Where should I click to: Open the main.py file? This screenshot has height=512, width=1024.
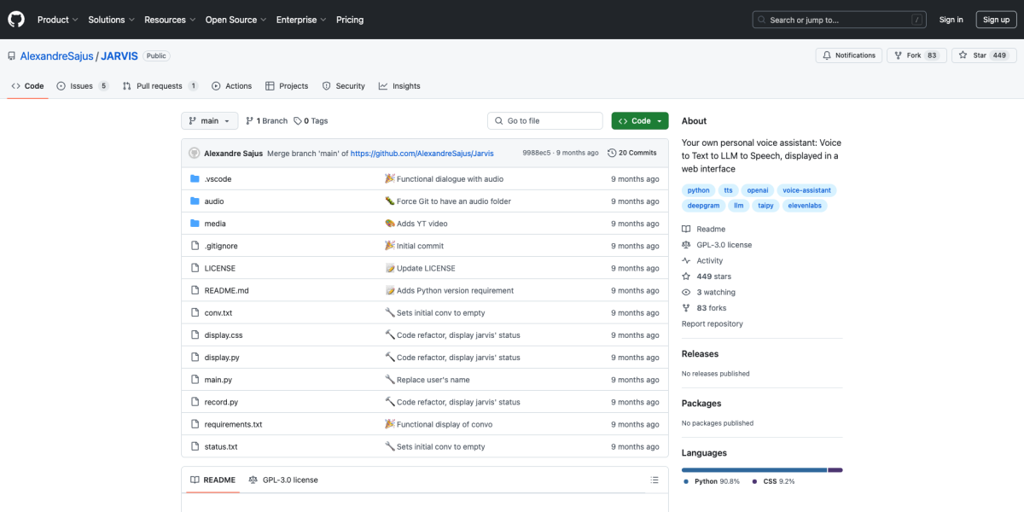coord(218,380)
